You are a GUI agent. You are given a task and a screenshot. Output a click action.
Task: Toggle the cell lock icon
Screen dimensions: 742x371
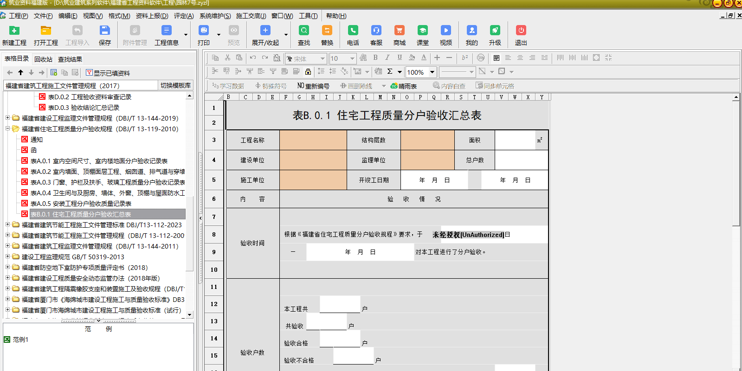click(x=308, y=71)
